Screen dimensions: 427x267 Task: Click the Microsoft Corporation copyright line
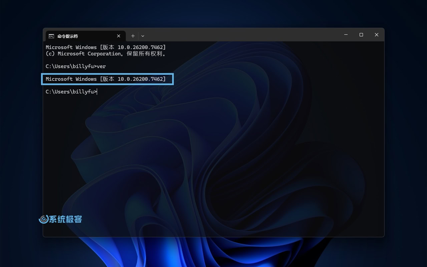coord(105,54)
